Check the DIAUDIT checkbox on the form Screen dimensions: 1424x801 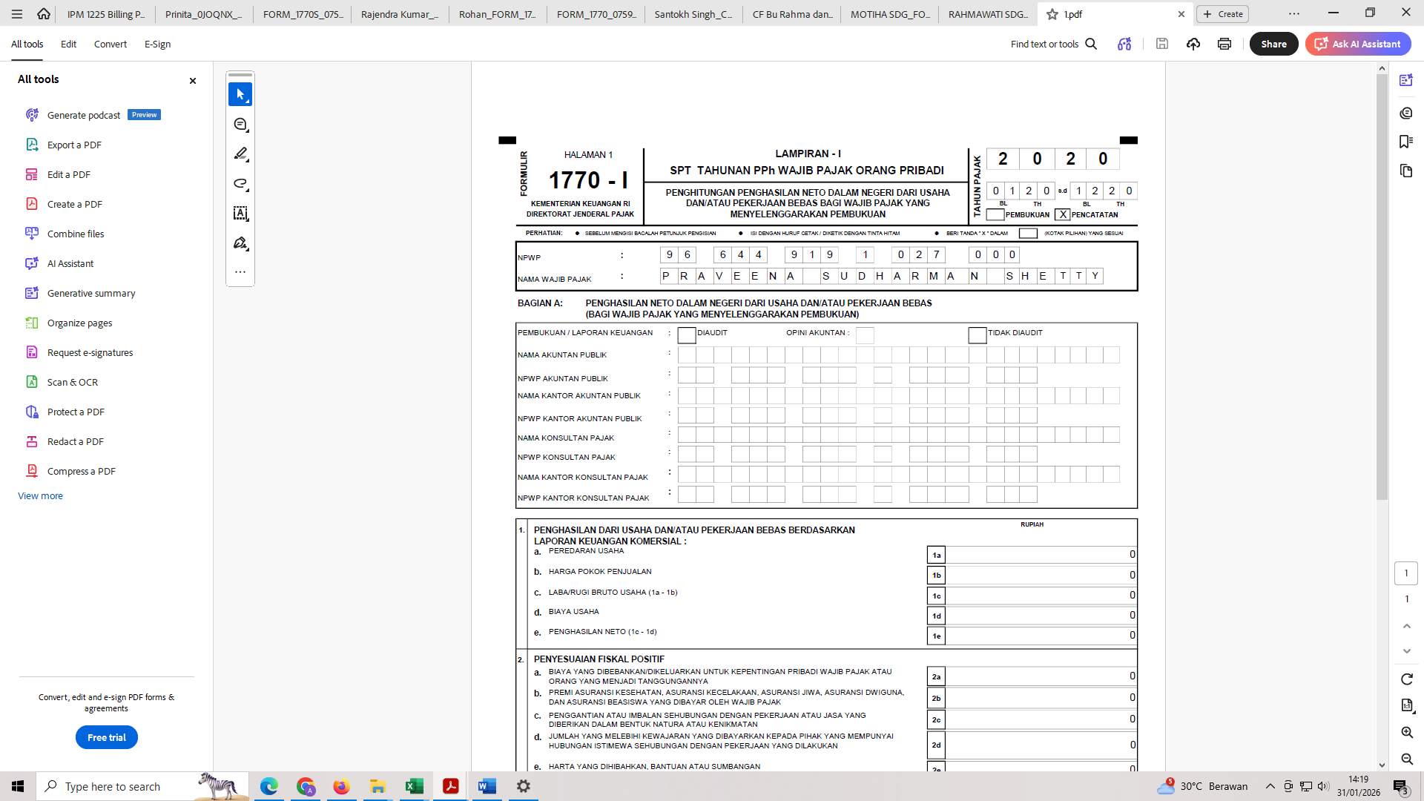pyautogui.click(x=686, y=335)
